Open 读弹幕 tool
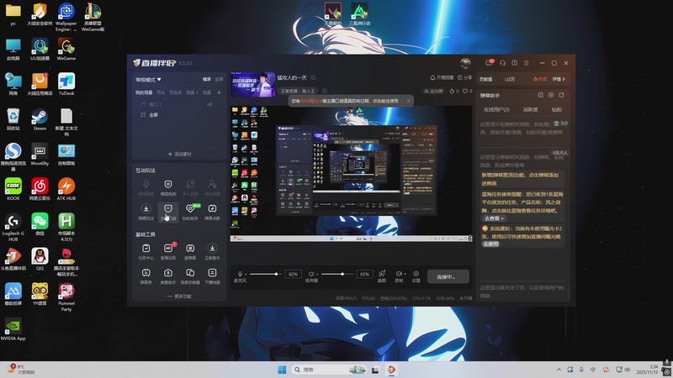This screenshot has height=378, width=673. [x=190, y=251]
